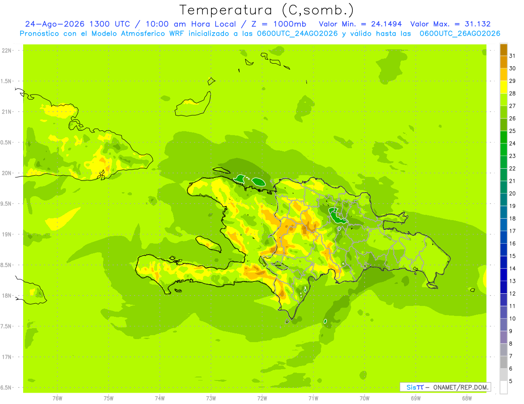Click the legend value '24'
524x404 pixels.
point(513,143)
